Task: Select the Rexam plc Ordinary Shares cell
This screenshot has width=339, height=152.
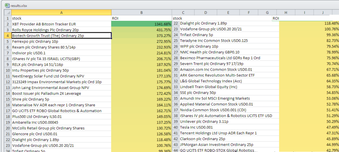Action: [x=61, y=47]
